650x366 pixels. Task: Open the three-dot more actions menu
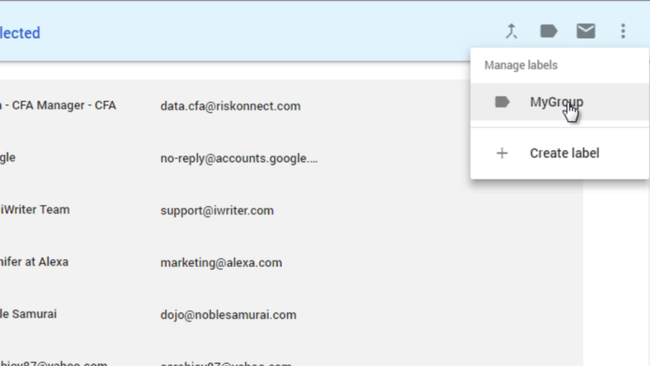[623, 31]
